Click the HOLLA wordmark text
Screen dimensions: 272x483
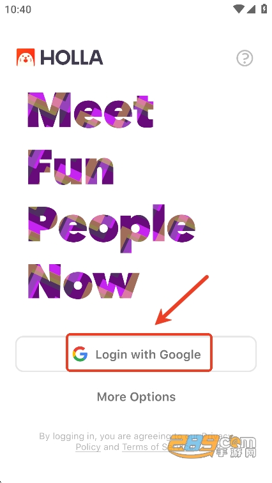(72, 57)
